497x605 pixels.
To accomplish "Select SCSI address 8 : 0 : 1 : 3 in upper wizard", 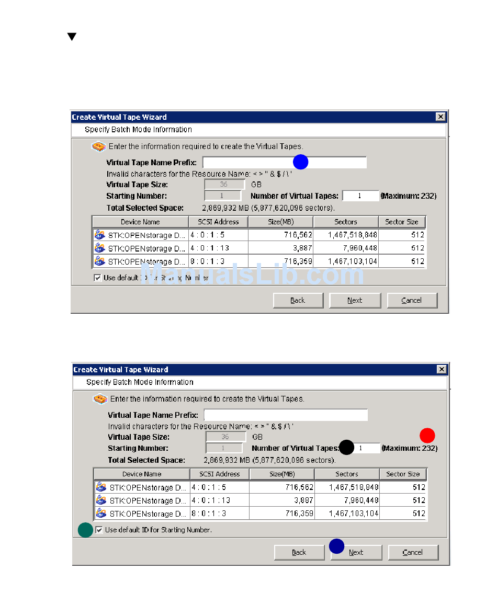I will pos(207,261).
